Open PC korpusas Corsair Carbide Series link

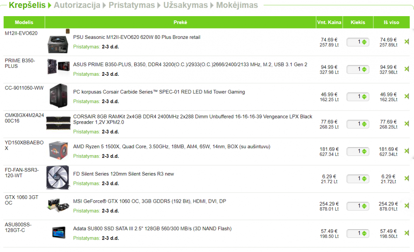(159, 92)
